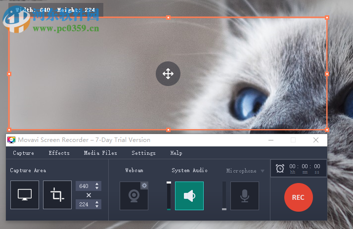The height and width of the screenshot is (229, 353).
Task: Open the Help menu
Action: pos(176,153)
